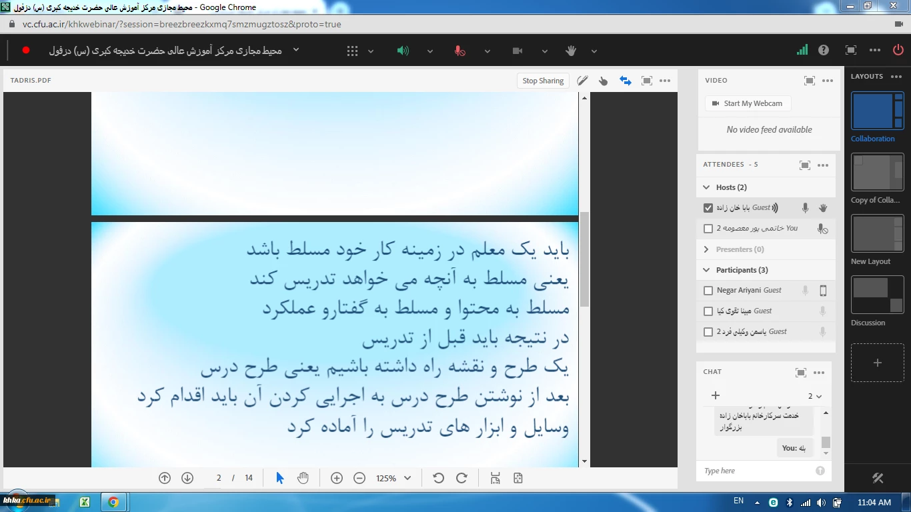This screenshot has height=512, width=911.
Task: Select the hand pan tool
Action: [303, 478]
